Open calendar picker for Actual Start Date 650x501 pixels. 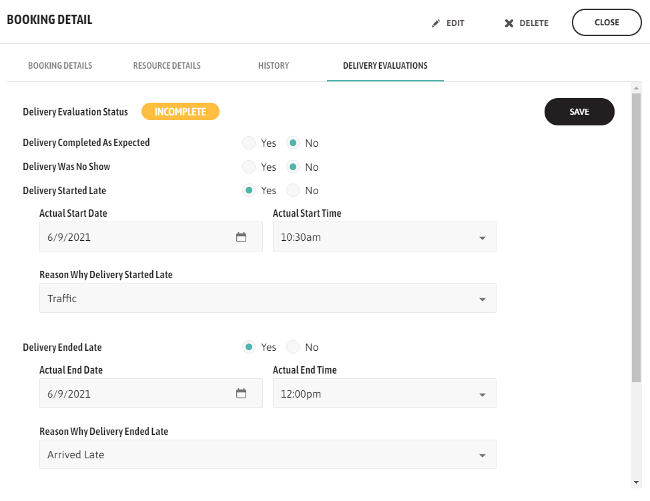(x=242, y=237)
